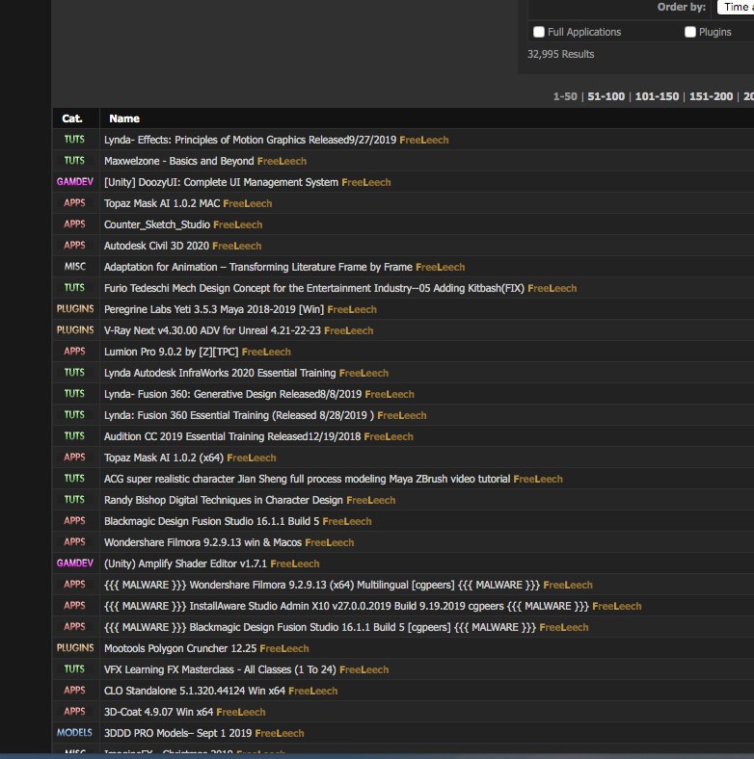Open Topaz Mask AI 1.0.2 MAC
Image resolution: width=754 pixels, height=759 pixels.
[x=162, y=204]
